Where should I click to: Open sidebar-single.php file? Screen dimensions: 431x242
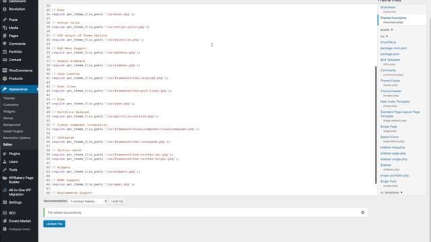pyautogui.click(x=393, y=159)
